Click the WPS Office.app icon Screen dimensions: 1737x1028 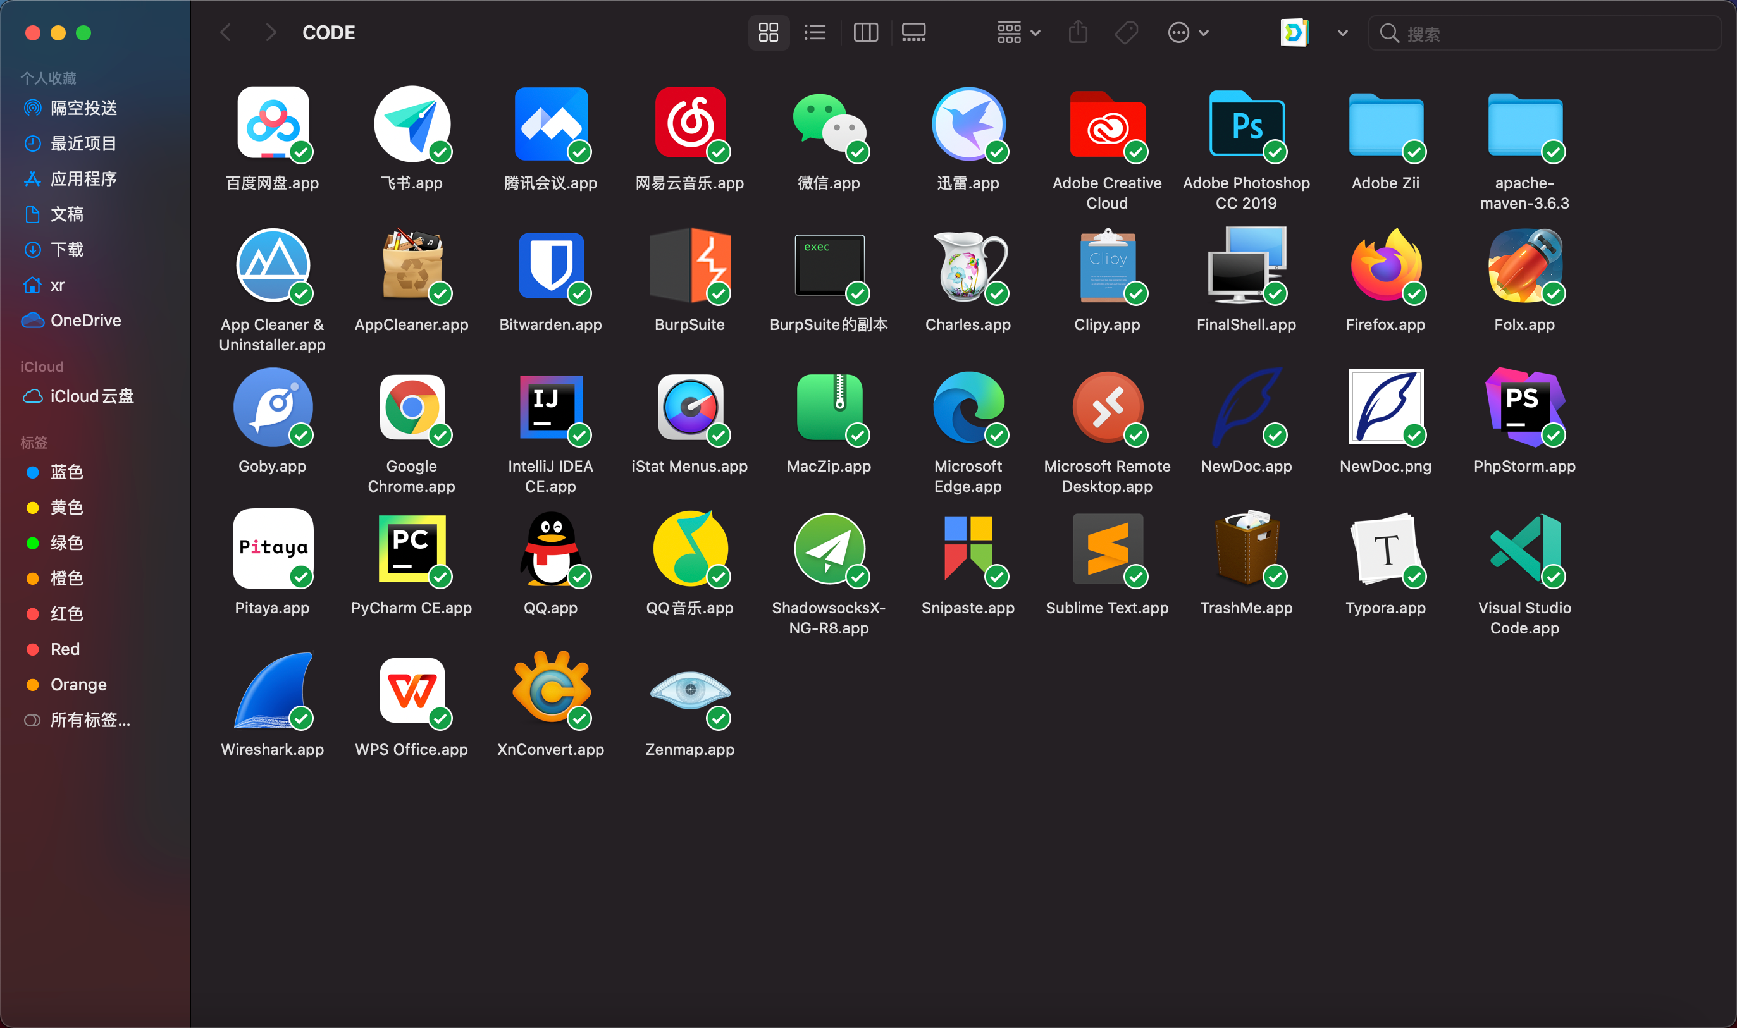[x=412, y=690]
